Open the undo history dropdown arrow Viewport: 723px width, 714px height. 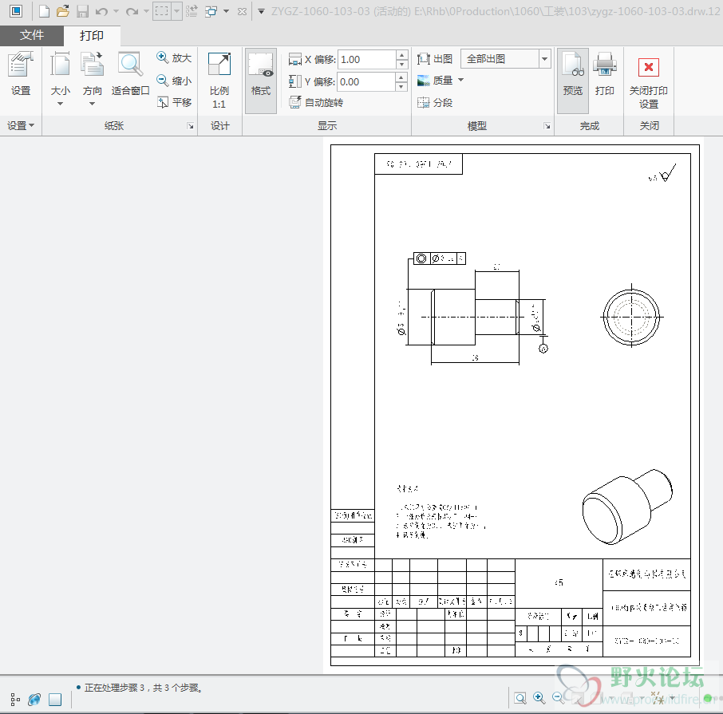coord(116,11)
